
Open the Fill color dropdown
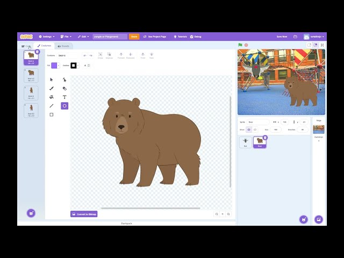pyautogui.click(x=59, y=66)
